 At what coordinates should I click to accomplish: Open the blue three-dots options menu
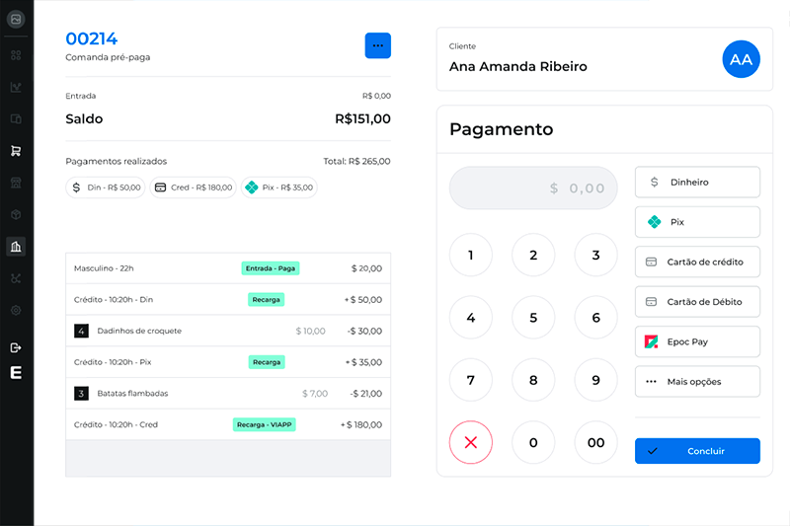coord(378,45)
